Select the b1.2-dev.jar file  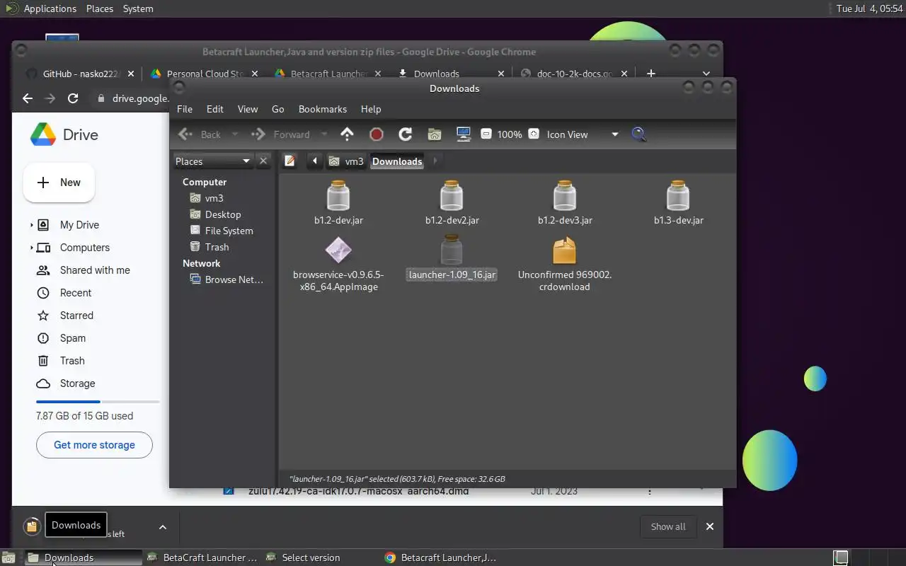click(x=338, y=202)
